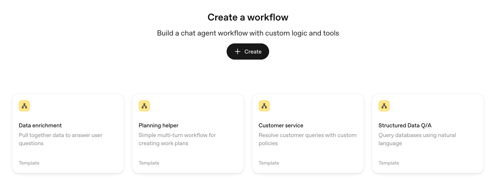Click the Planning helper workflow icon
This screenshot has height=178, width=500.
pyautogui.click(x=144, y=106)
